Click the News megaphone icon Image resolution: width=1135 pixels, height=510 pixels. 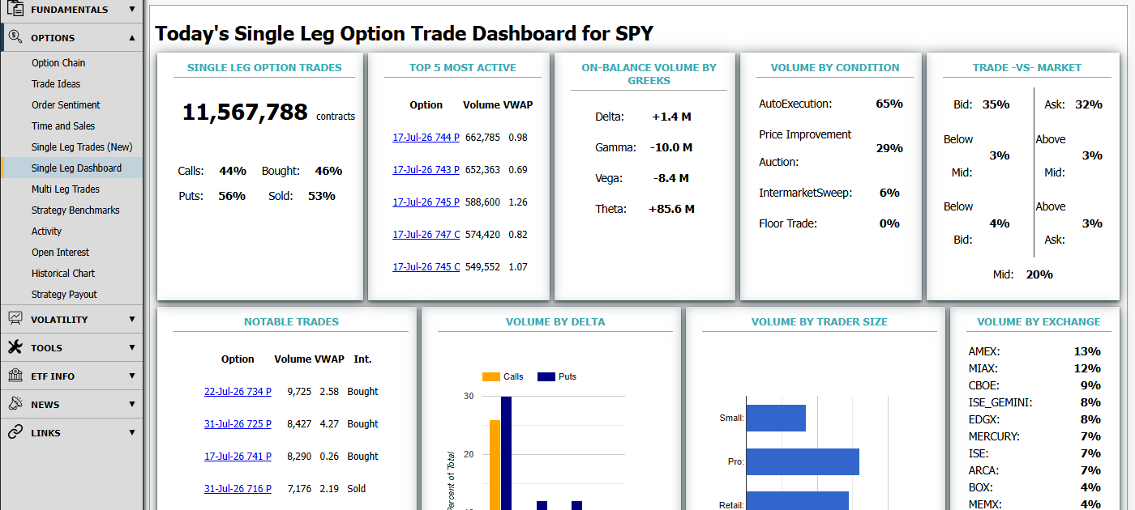[15, 404]
